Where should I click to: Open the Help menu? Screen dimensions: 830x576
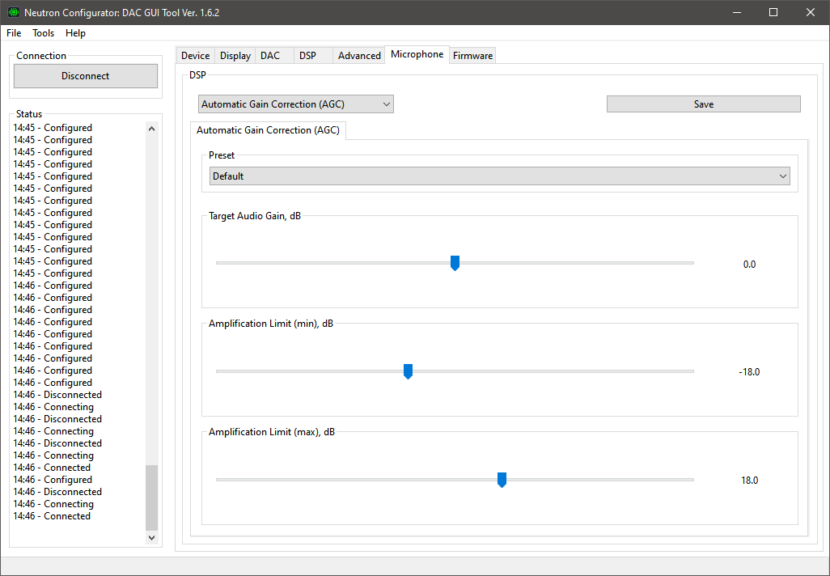click(x=75, y=33)
